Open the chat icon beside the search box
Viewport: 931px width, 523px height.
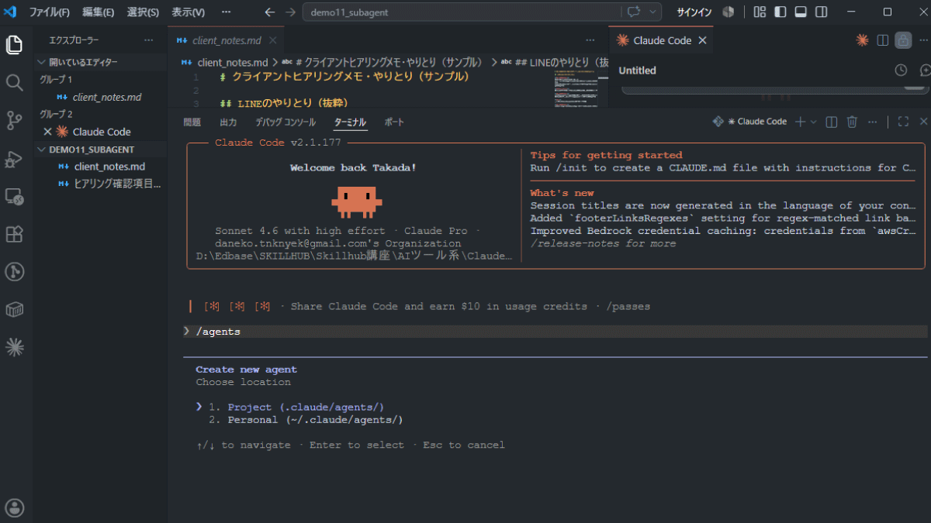point(634,12)
